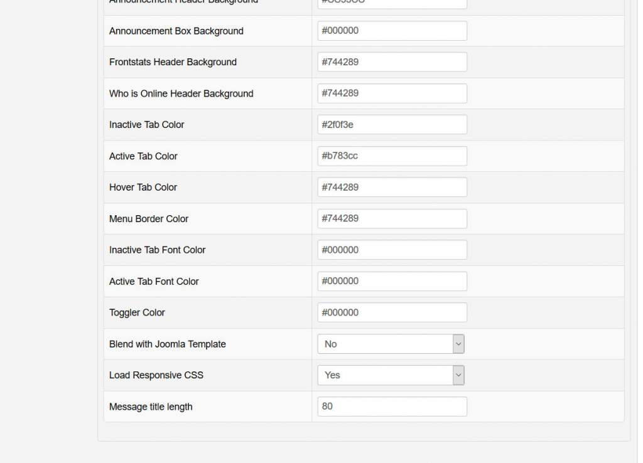
Task: Click the Load Responsive CSS label
Action: tap(156, 375)
